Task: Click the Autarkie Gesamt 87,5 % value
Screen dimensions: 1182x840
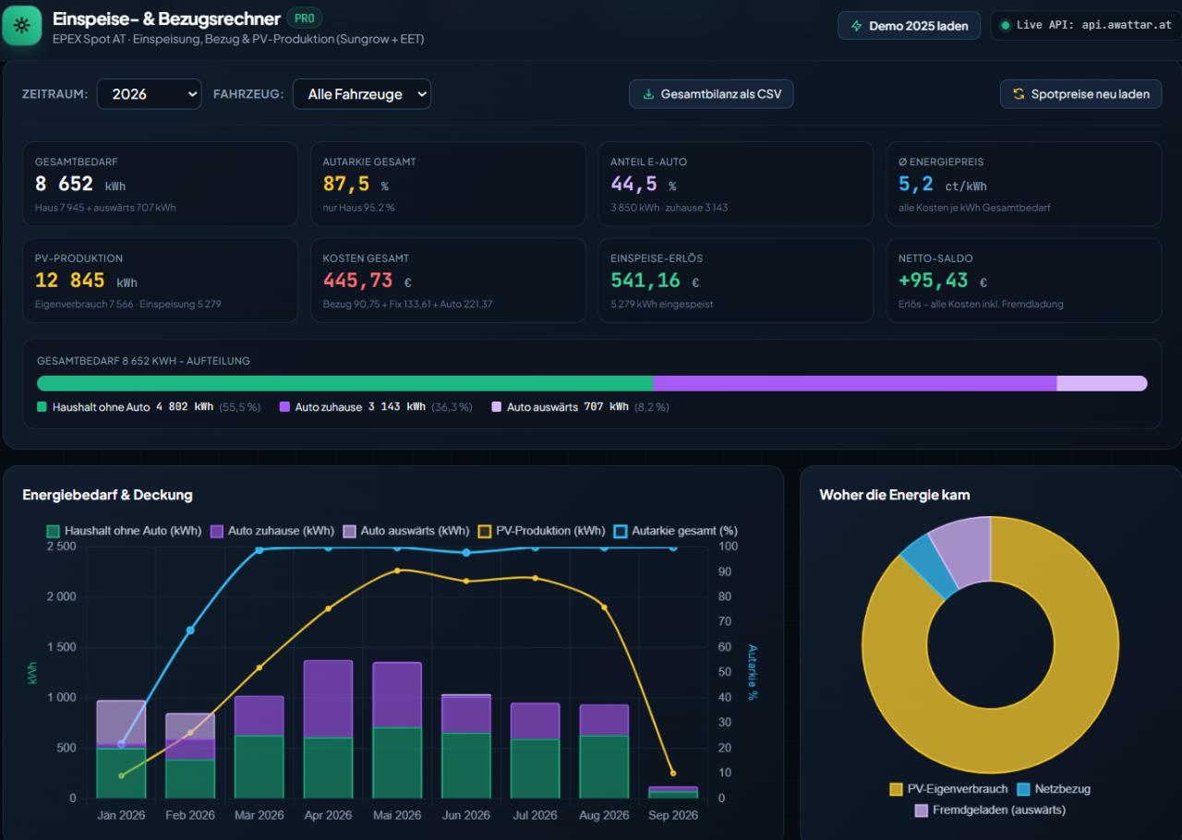Action: [x=356, y=185]
